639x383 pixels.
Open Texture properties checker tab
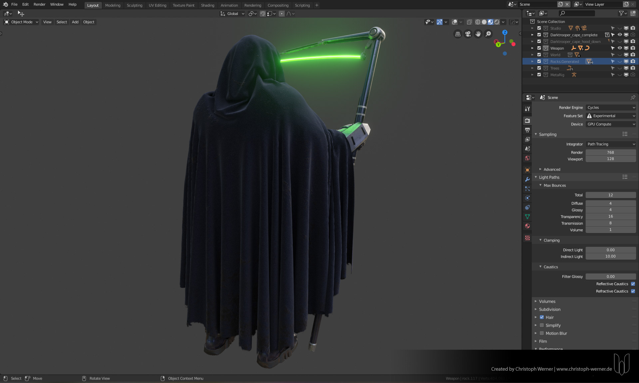527,238
